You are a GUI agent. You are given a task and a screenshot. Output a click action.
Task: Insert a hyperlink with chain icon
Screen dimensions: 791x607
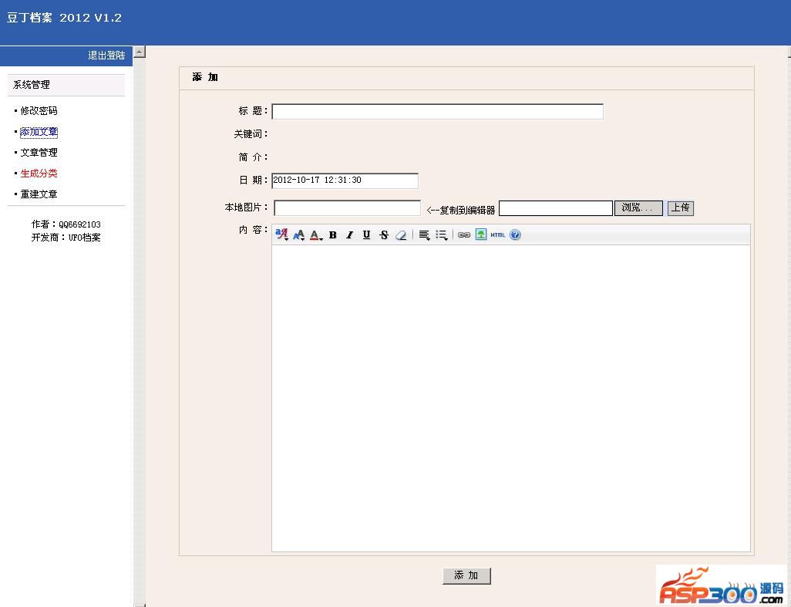point(464,234)
